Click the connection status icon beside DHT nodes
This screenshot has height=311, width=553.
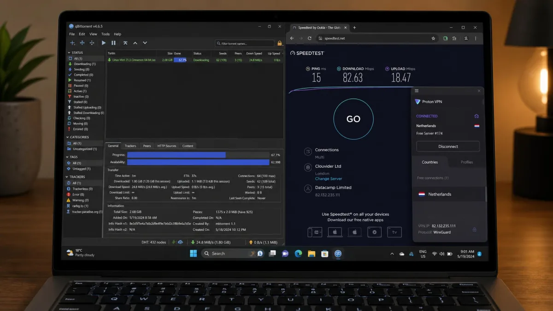tap(174, 242)
